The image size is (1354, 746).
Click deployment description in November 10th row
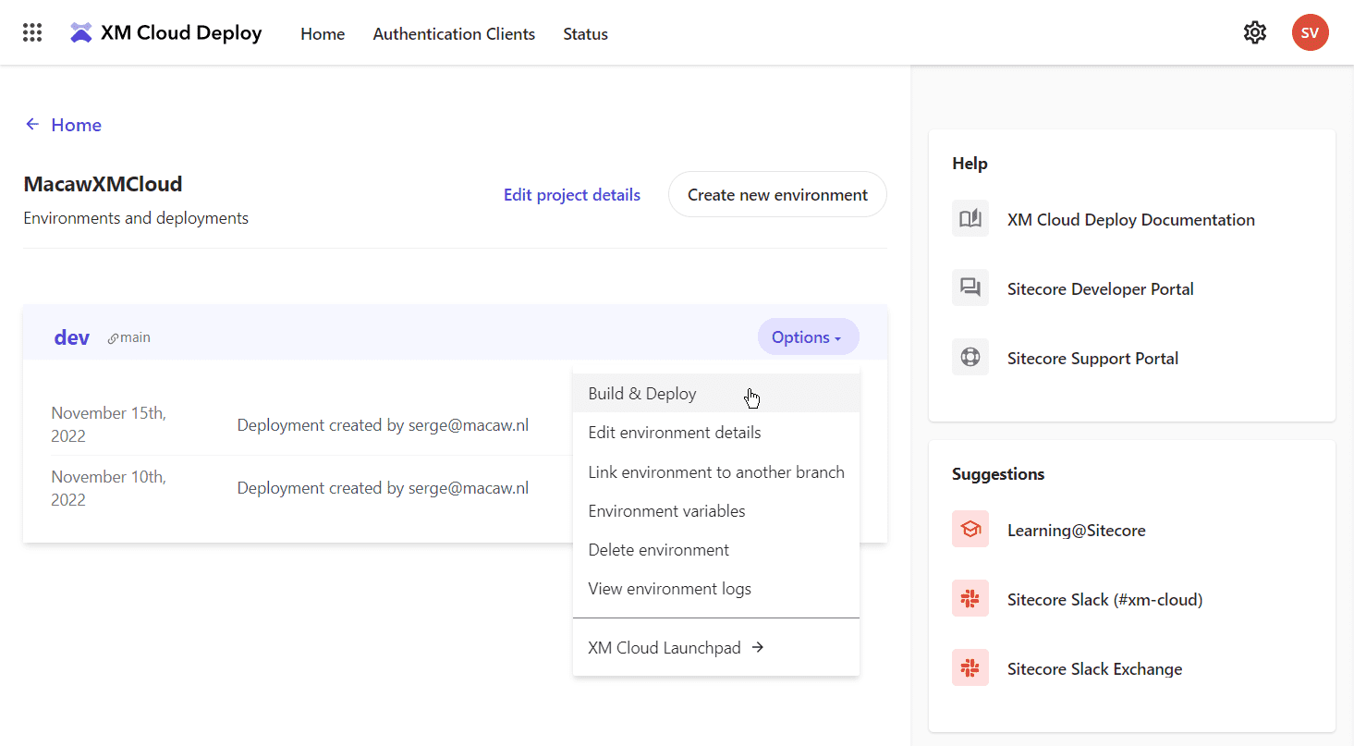383,488
